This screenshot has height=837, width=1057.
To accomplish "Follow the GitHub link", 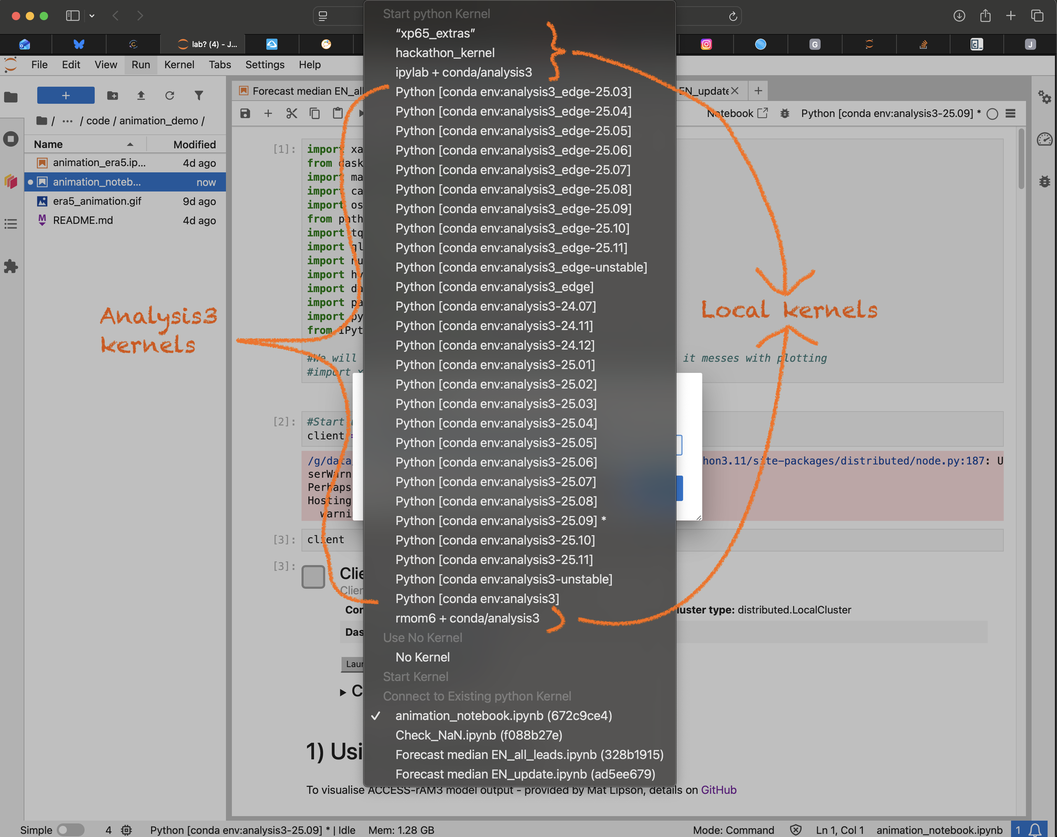I will pos(718,789).
